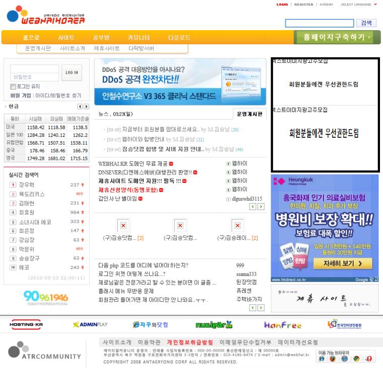Click the 회원 가입 link
The image size is (383, 368).
pyautogui.click(x=21, y=96)
